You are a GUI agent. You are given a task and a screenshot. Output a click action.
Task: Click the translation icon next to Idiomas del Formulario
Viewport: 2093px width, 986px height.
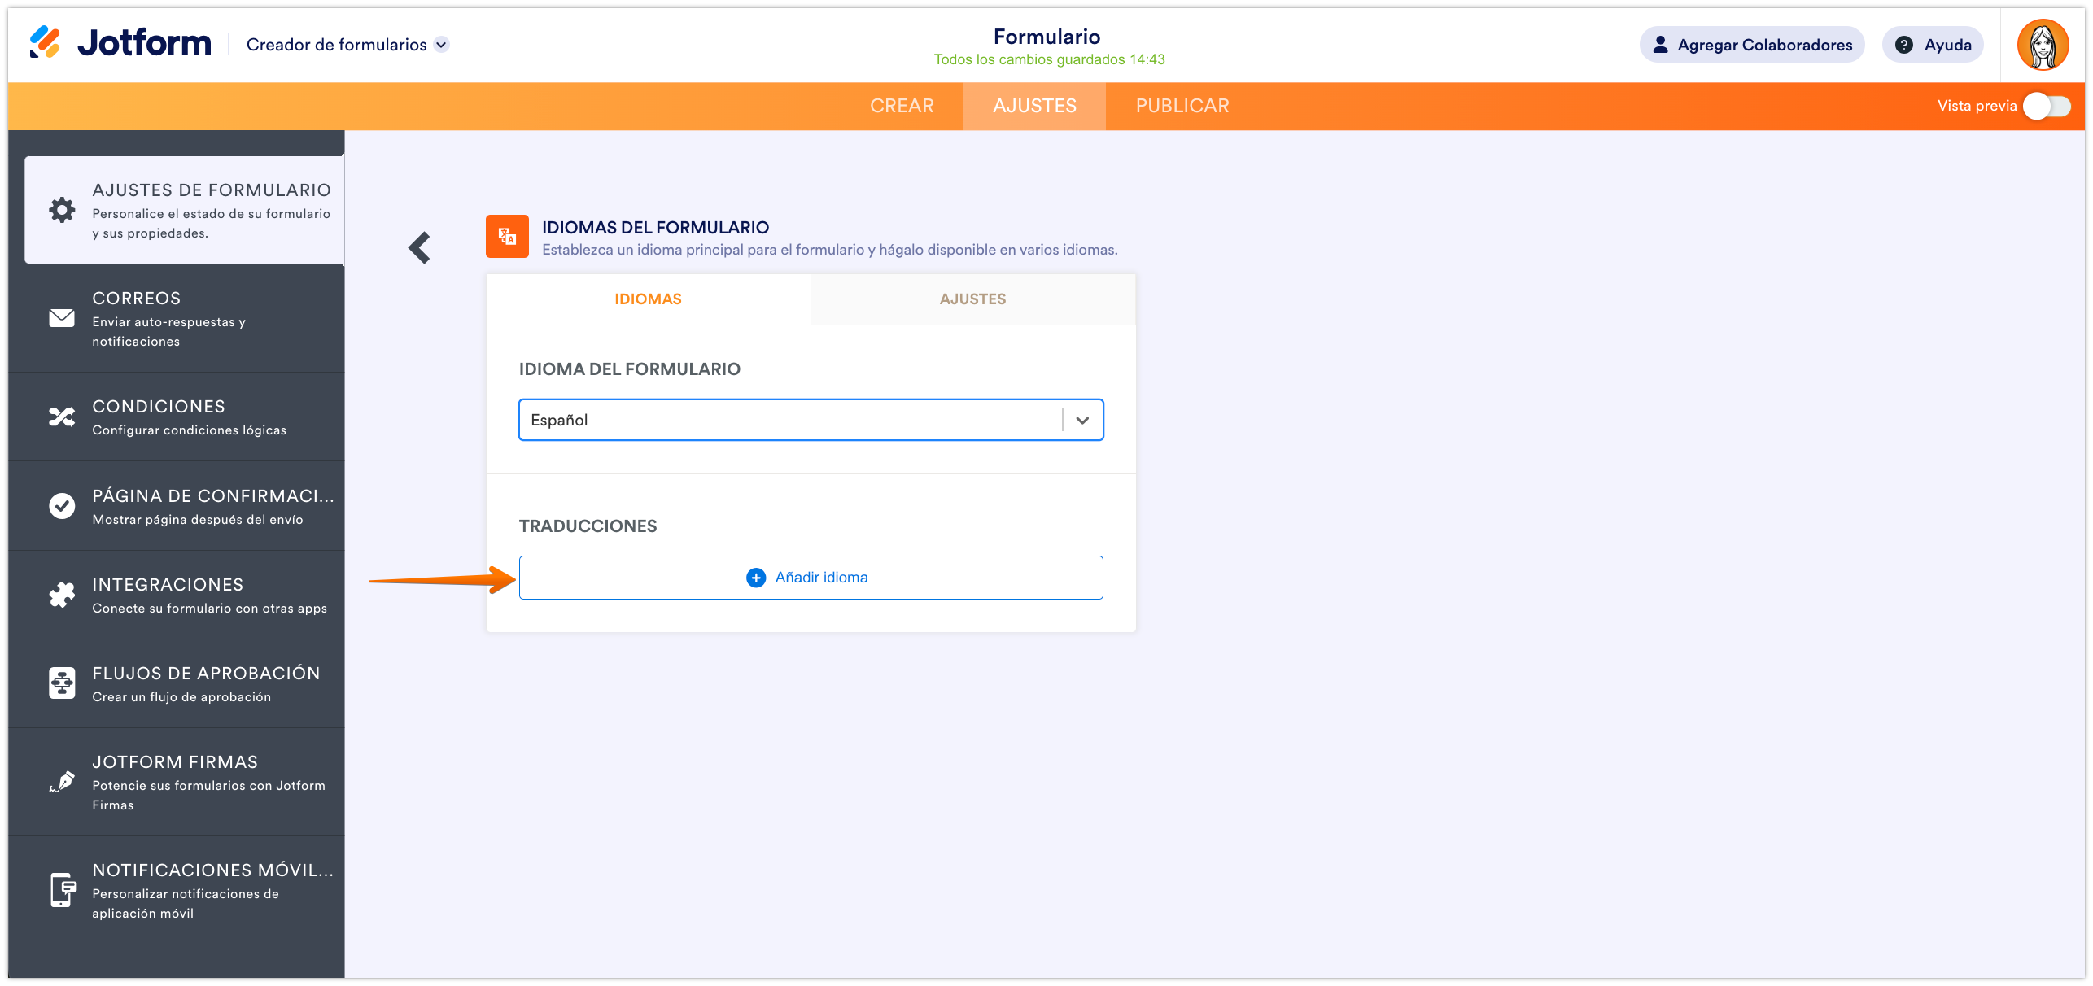coord(506,237)
